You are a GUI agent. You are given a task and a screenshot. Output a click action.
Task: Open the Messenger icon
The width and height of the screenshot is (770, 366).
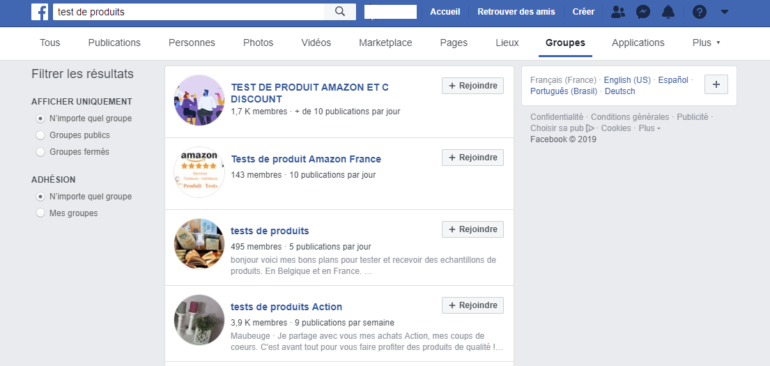pyautogui.click(x=643, y=12)
